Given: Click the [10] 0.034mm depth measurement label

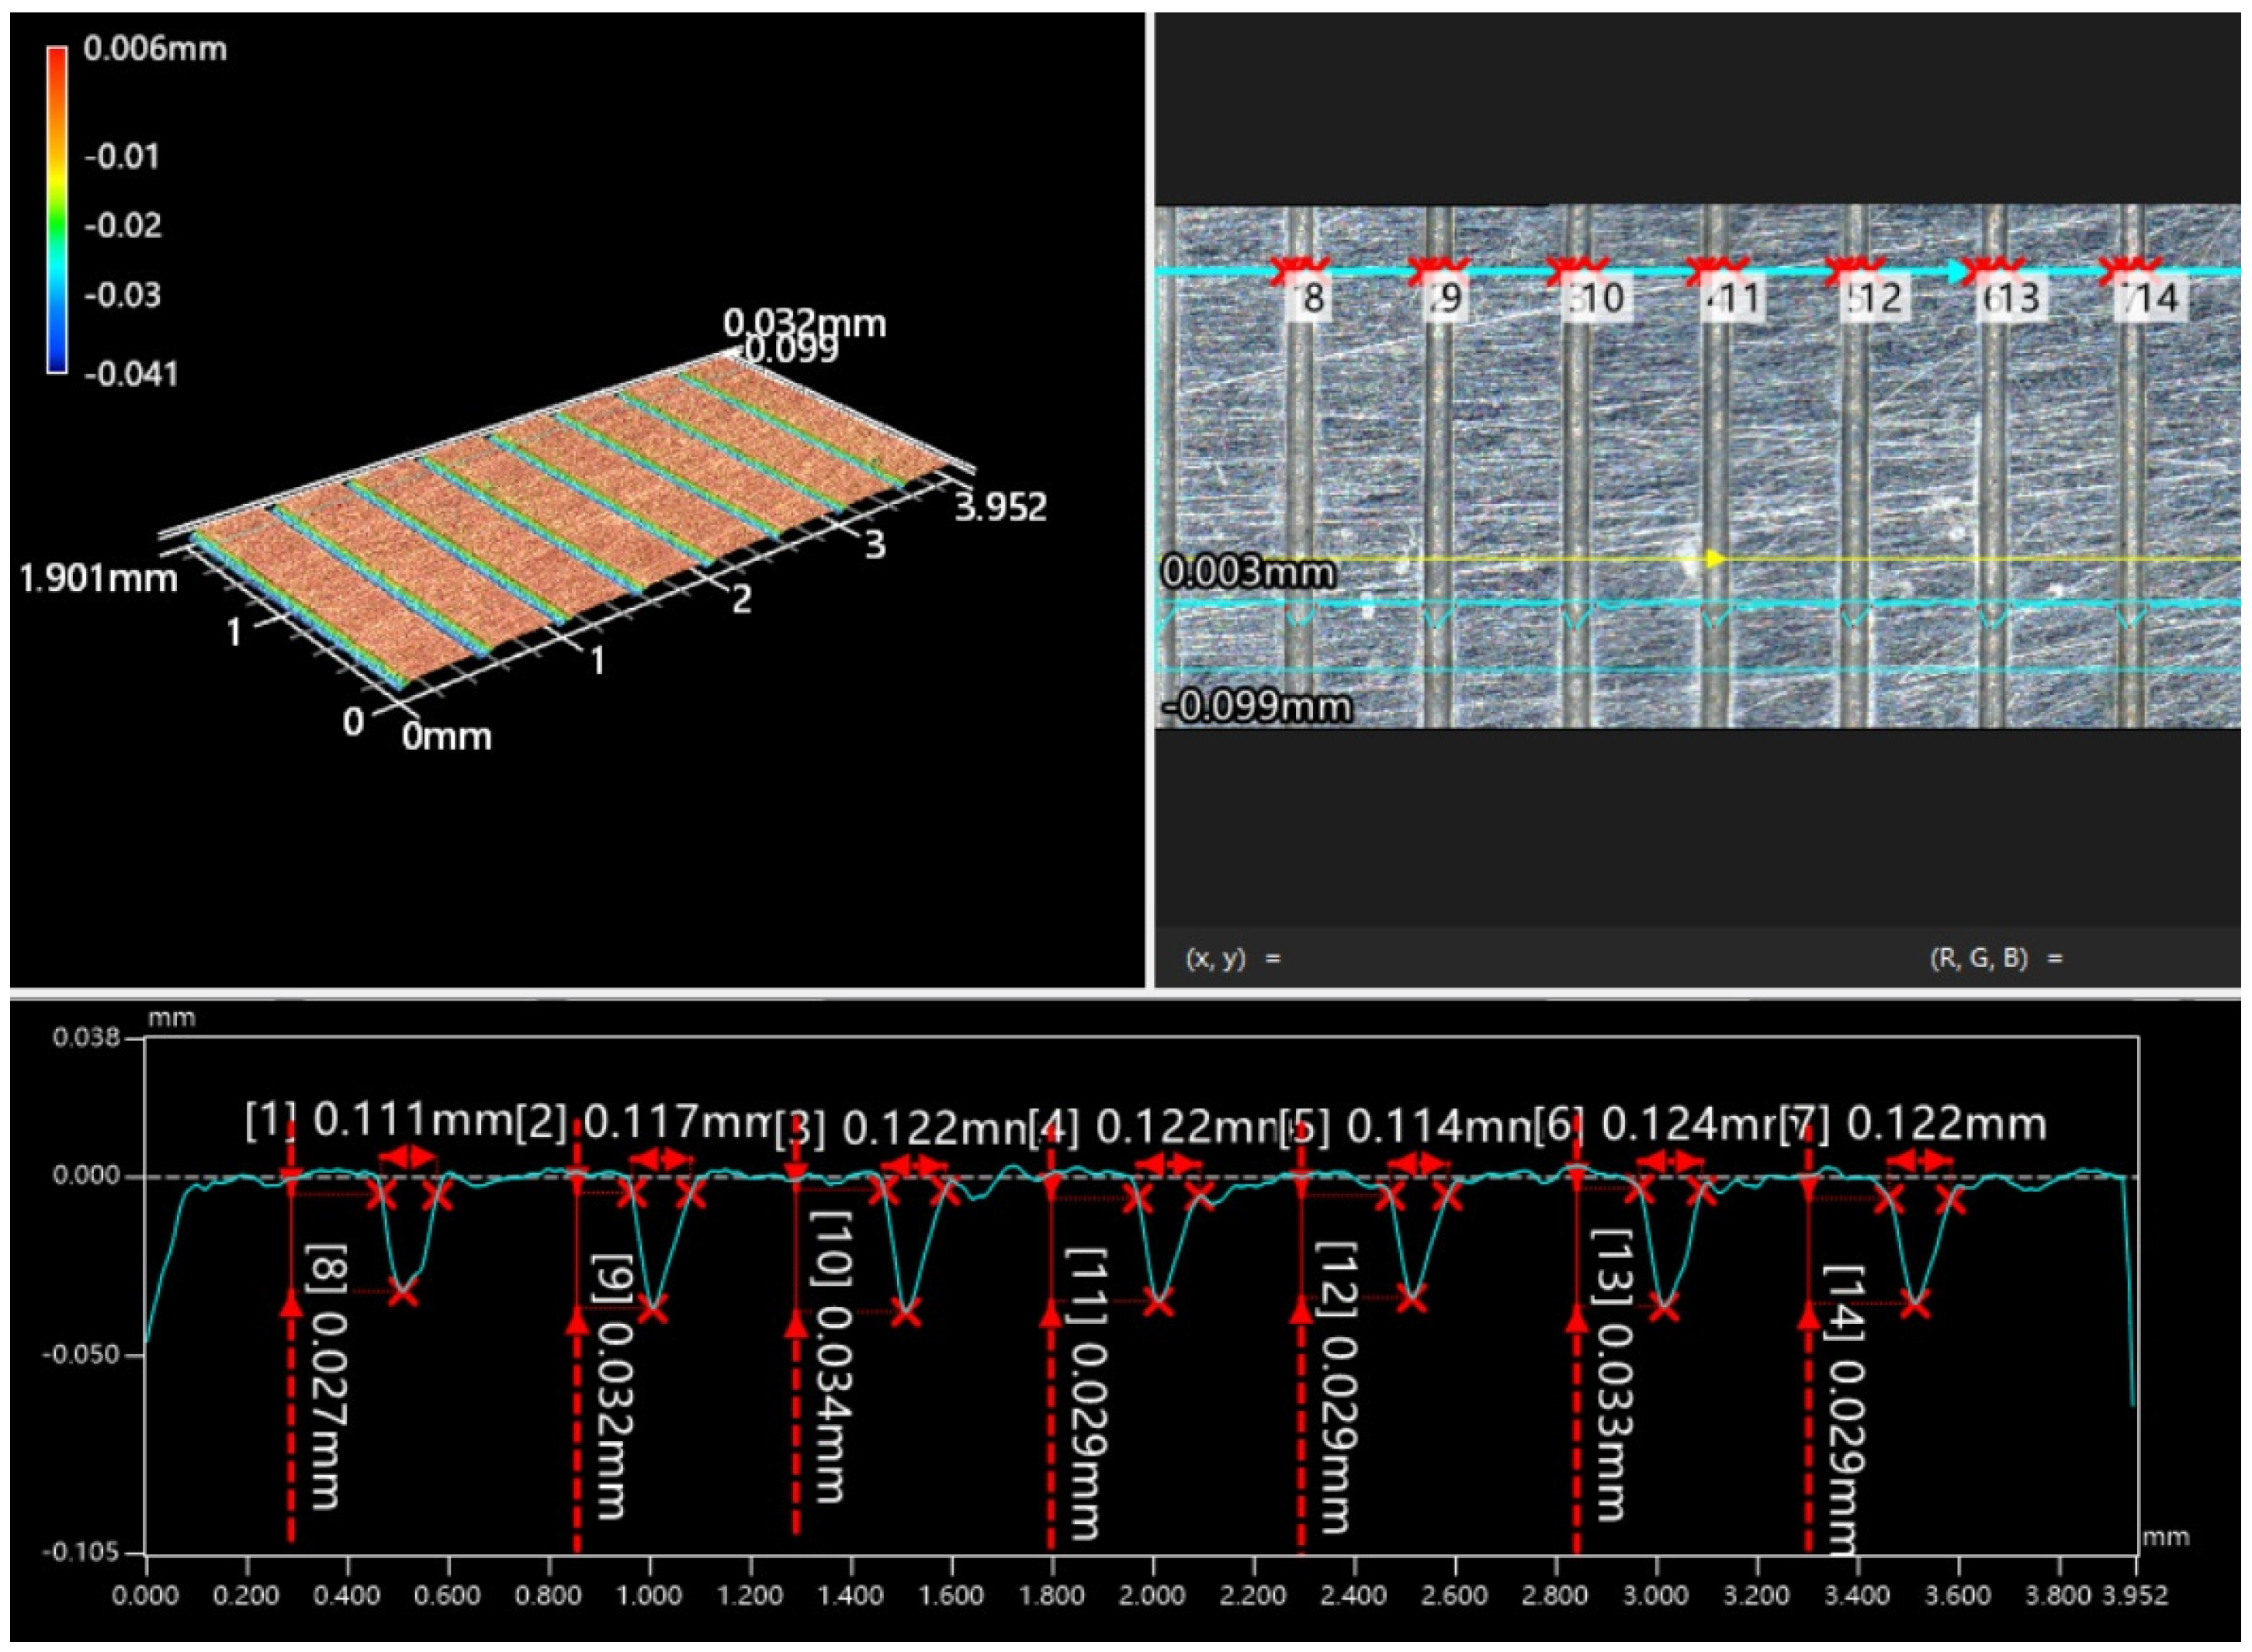Looking at the screenshot, I should tap(831, 1357).
